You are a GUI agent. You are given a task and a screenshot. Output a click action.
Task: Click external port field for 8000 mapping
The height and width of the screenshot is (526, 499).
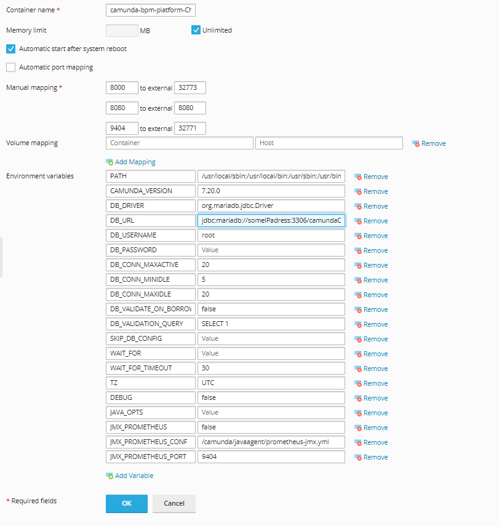(190, 88)
